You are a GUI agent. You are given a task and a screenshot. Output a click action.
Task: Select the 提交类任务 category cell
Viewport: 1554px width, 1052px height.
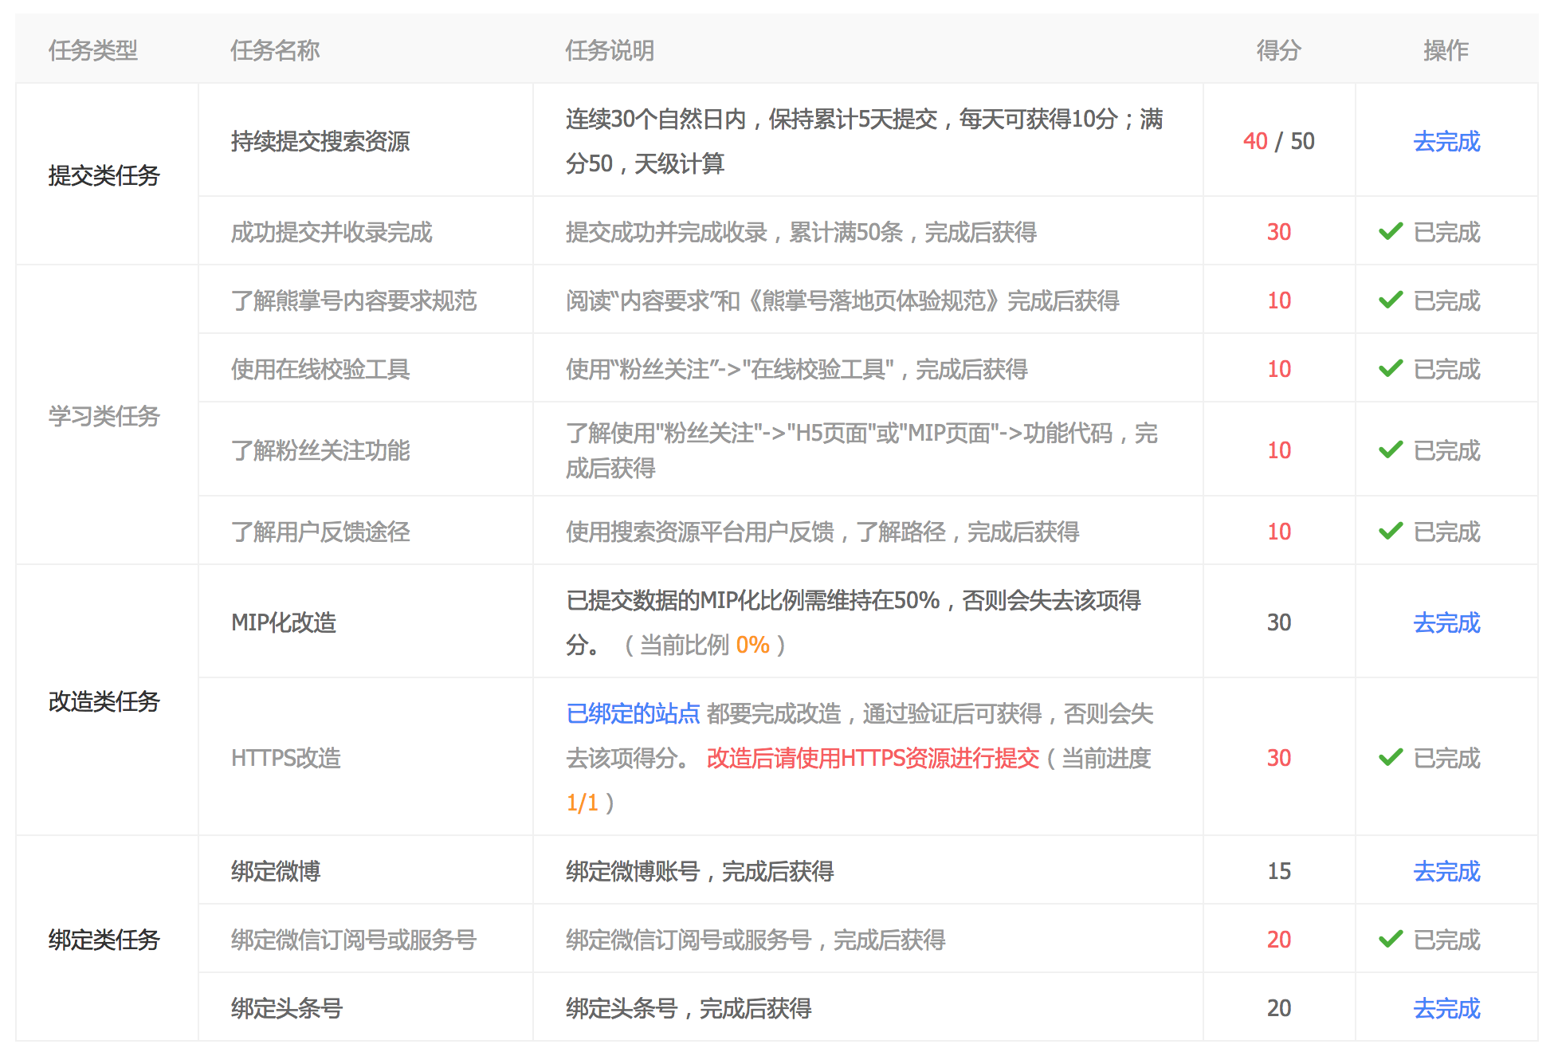(x=104, y=175)
